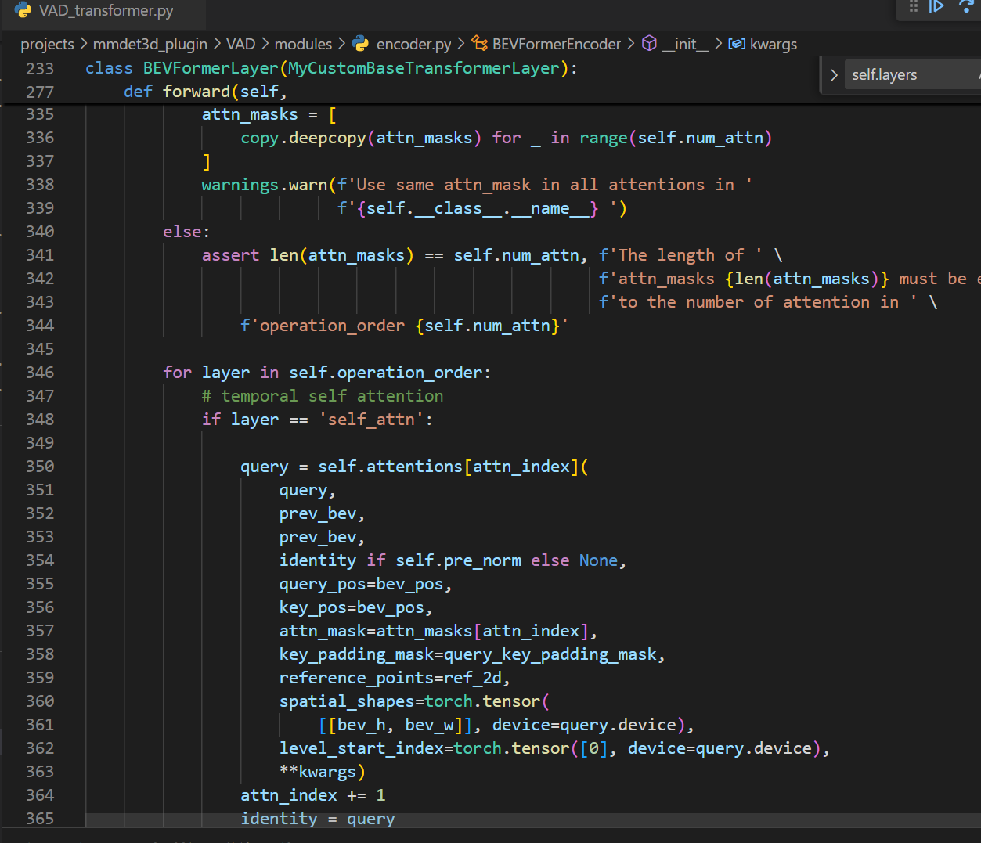
Task: Open the modules breadcrumb folder list
Action: click(303, 44)
